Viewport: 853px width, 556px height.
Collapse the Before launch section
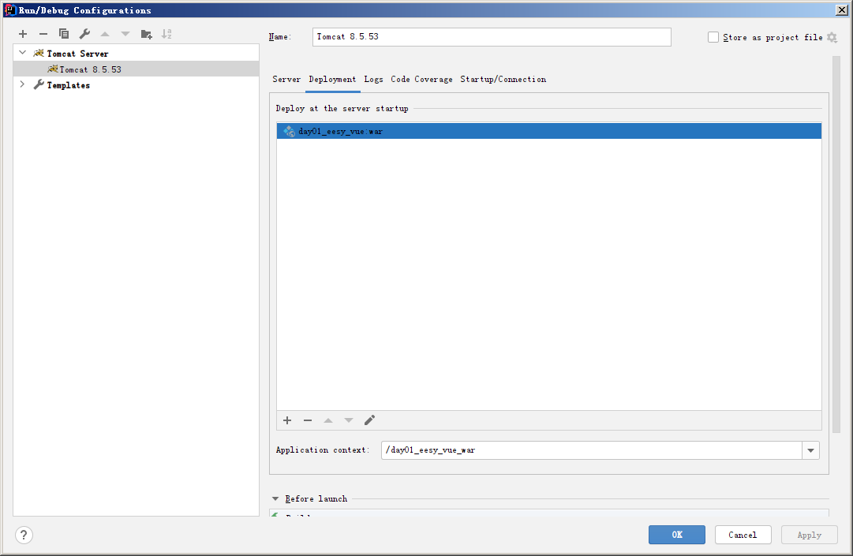click(x=275, y=498)
